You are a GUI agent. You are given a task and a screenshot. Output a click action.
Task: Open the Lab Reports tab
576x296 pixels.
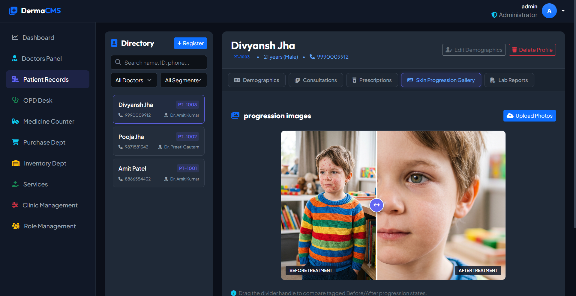(509, 80)
